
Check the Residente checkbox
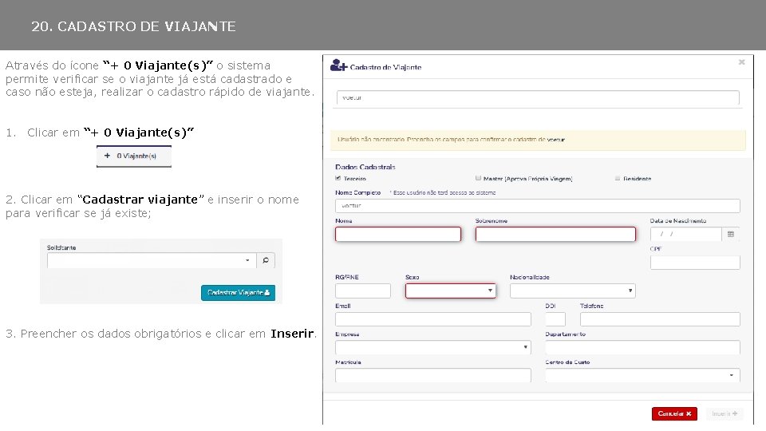click(x=618, y=178)
